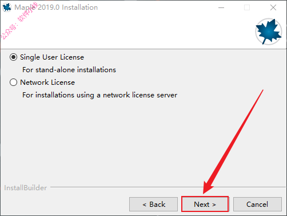Click the small Maple leaf title bar icon
Viewport: 287px width, 216px height.
(7, 7)
